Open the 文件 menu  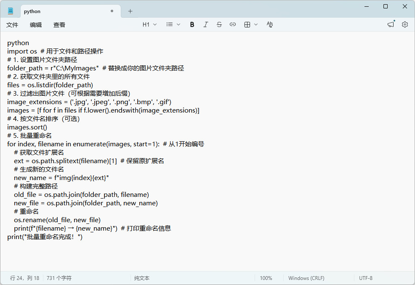coord(12,25)
